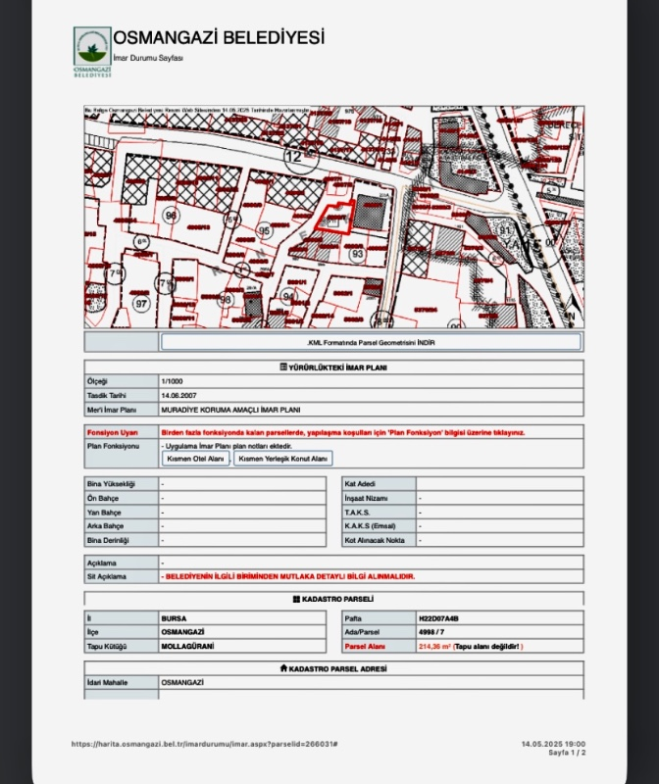659x784 pixels.
Task: Click the red Sit Açıklama warning text
Action: coord(288,576)
